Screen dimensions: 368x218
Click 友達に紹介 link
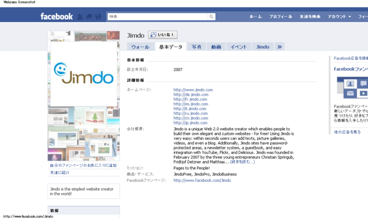[x=59, y=173]
